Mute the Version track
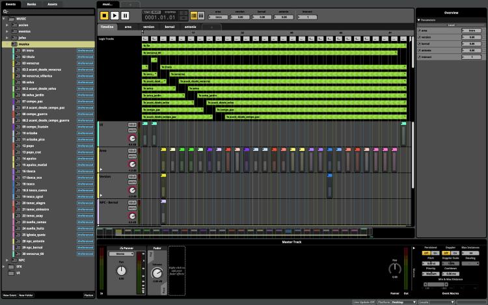The image size is (488, 305). (x=132, y=182)
